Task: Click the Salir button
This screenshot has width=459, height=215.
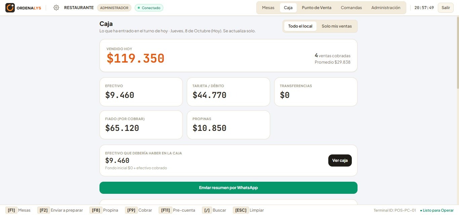Action: click(x=446, y=8)
